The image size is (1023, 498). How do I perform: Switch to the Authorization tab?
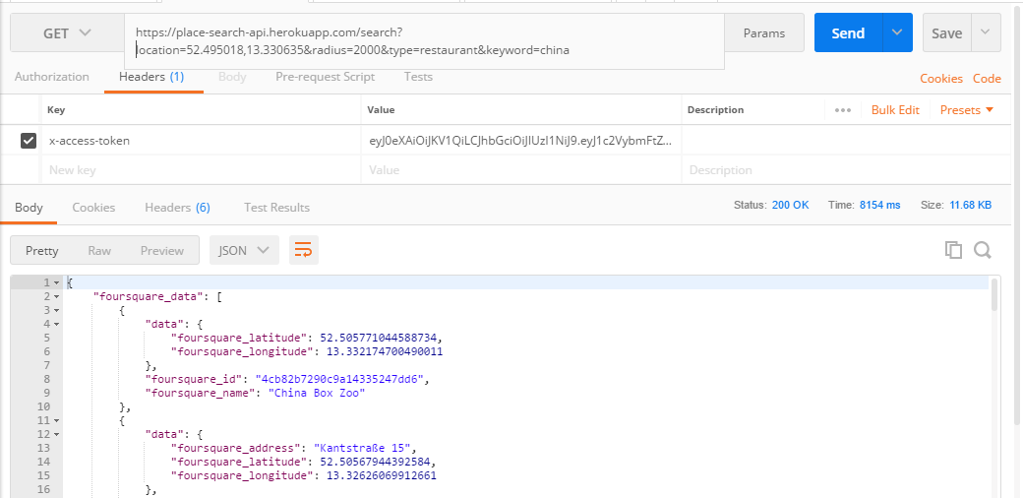coord(51,77)
